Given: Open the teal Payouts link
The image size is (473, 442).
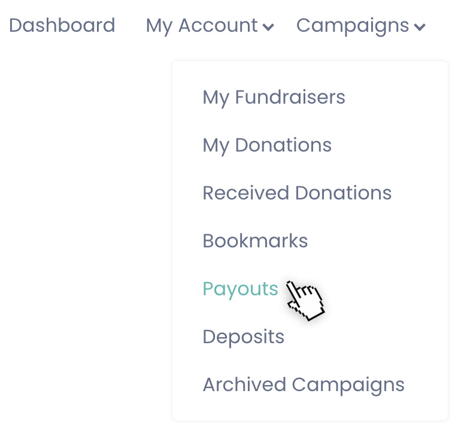Looking at the screenshot, I should pos(241,289).
